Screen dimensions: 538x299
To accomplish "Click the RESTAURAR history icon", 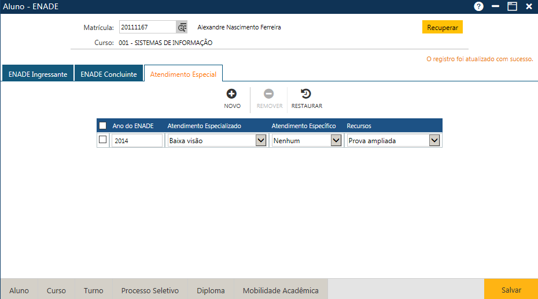I will pyautogui.click(x=306, y=94).
